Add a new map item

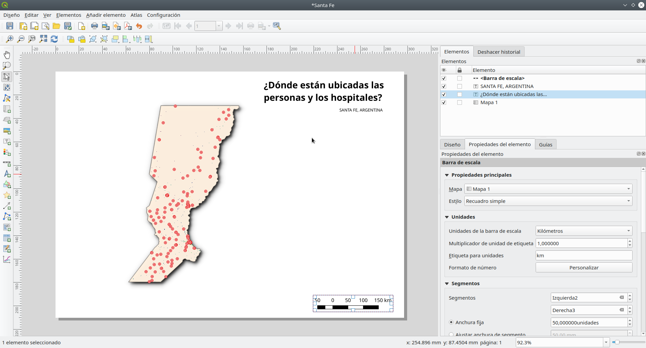tap(7, 109)
